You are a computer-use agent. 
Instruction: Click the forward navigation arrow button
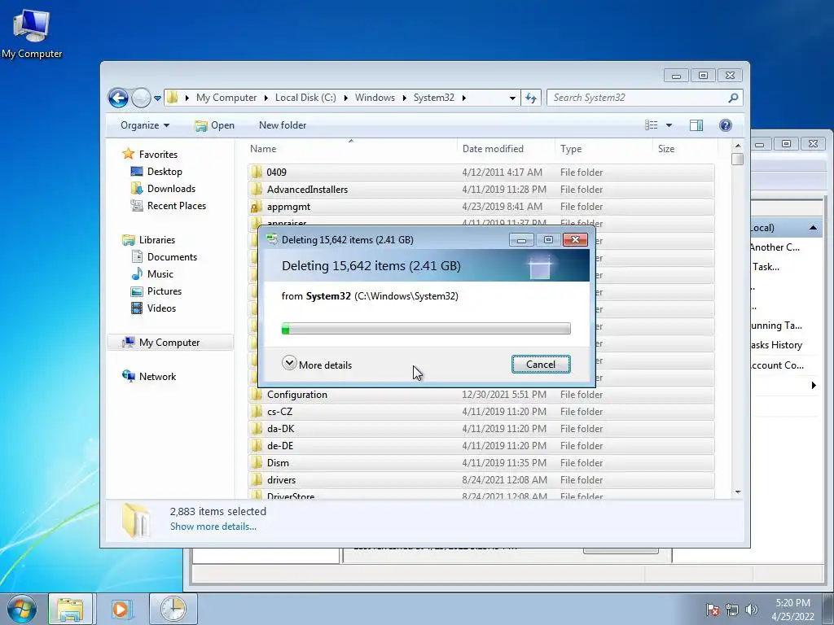(141, 98)
